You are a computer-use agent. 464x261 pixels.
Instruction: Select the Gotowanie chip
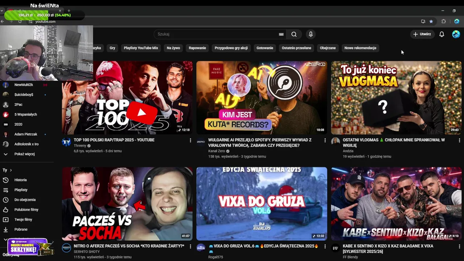coord(265,48)
